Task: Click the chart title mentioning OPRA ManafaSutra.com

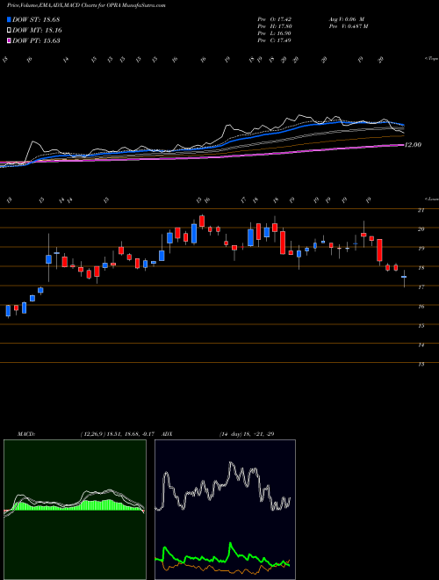Action: [x=86, y=5]
